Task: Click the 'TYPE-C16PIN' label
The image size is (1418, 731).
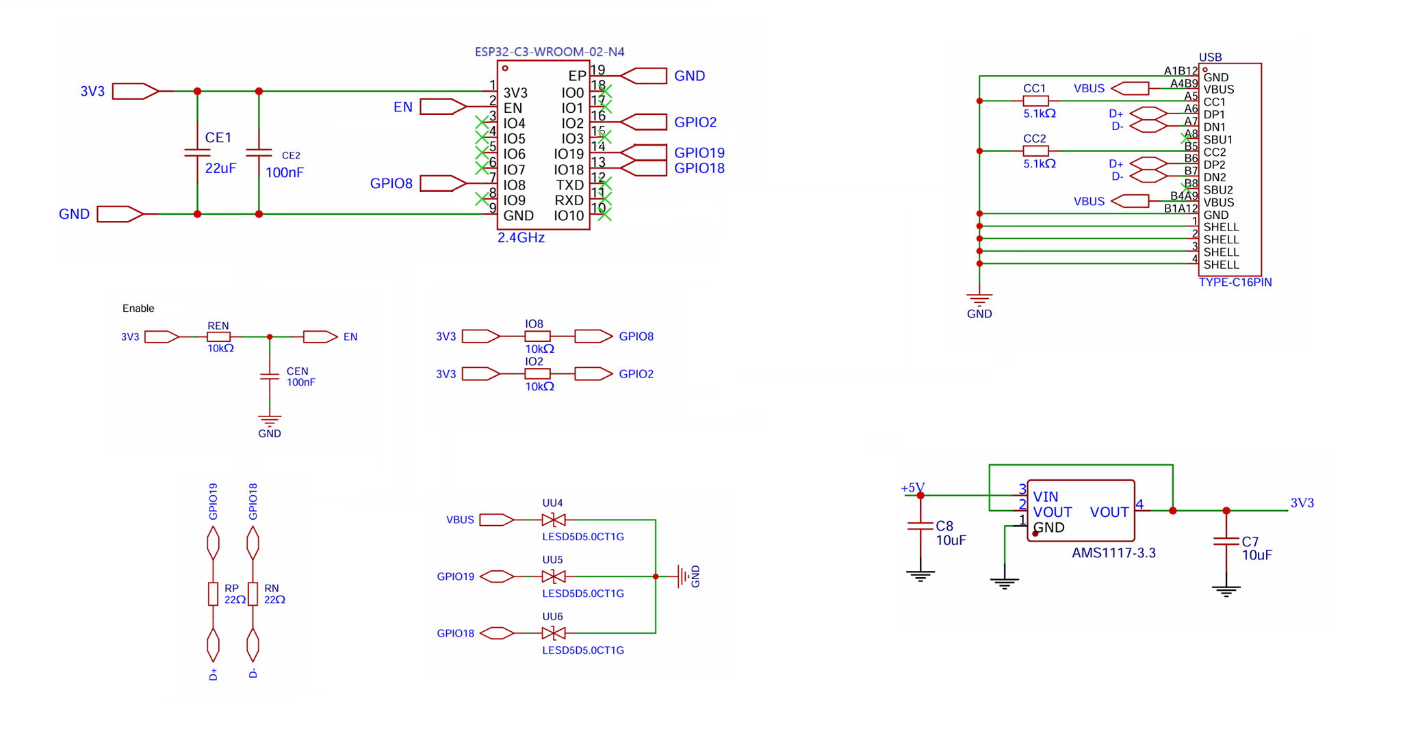Action: point(1235,282)
